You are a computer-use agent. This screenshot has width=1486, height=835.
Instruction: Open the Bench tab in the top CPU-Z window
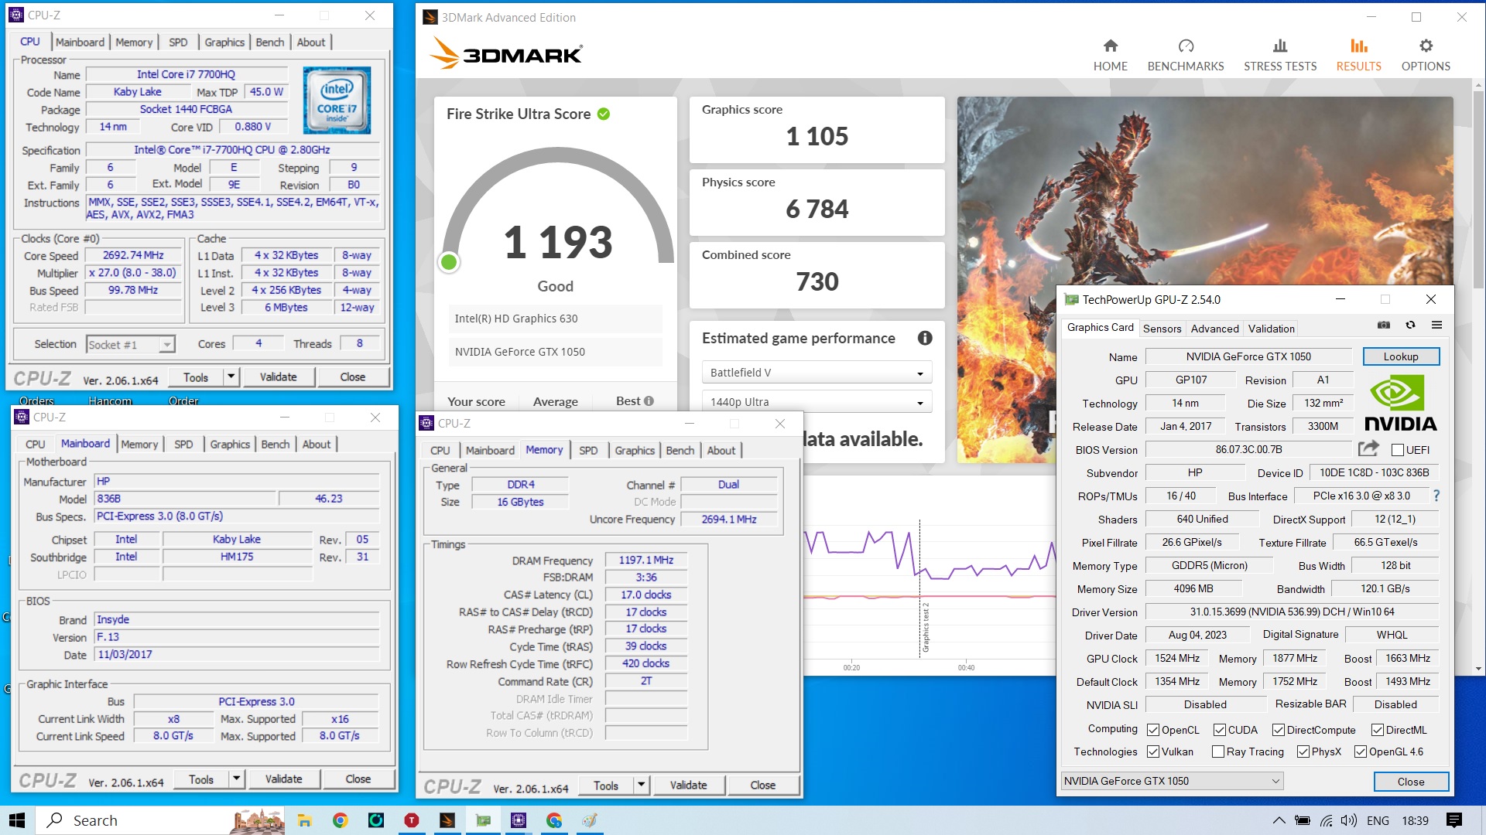point(270,43)
